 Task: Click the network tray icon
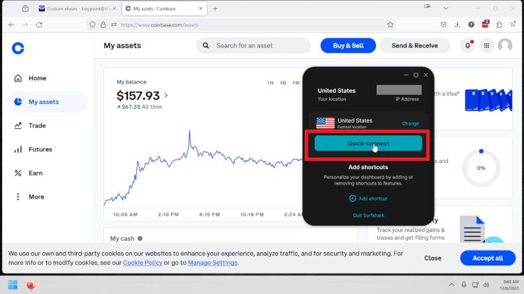click(x=475, y=285)
